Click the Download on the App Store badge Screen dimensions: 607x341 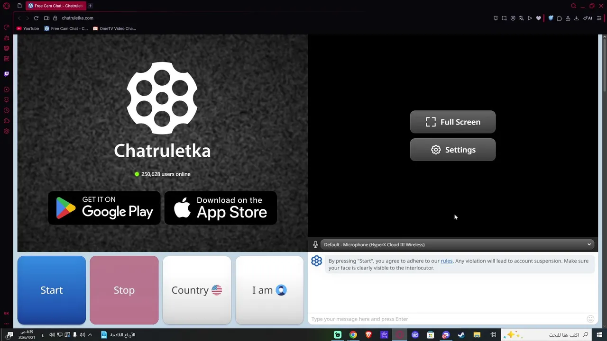point(221,208)
